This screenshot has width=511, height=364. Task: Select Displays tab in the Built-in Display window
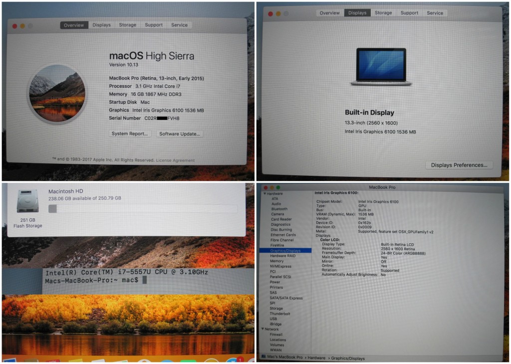point(357,13)
